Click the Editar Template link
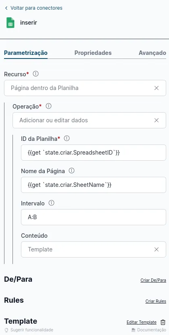 tap(142, 322)
